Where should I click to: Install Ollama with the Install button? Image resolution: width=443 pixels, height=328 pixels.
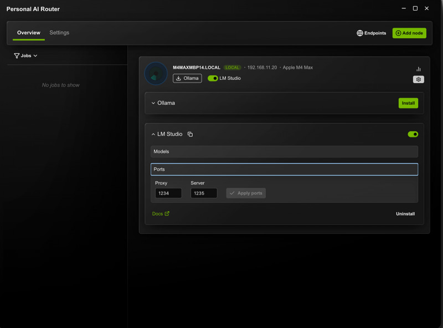(408, 103)
